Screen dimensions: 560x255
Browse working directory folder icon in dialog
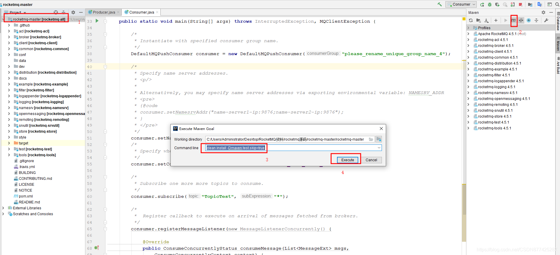pos(371,139)
